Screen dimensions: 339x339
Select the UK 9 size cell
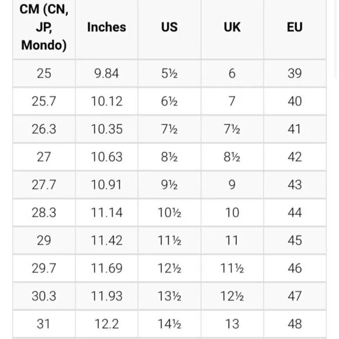coord(232,185)
